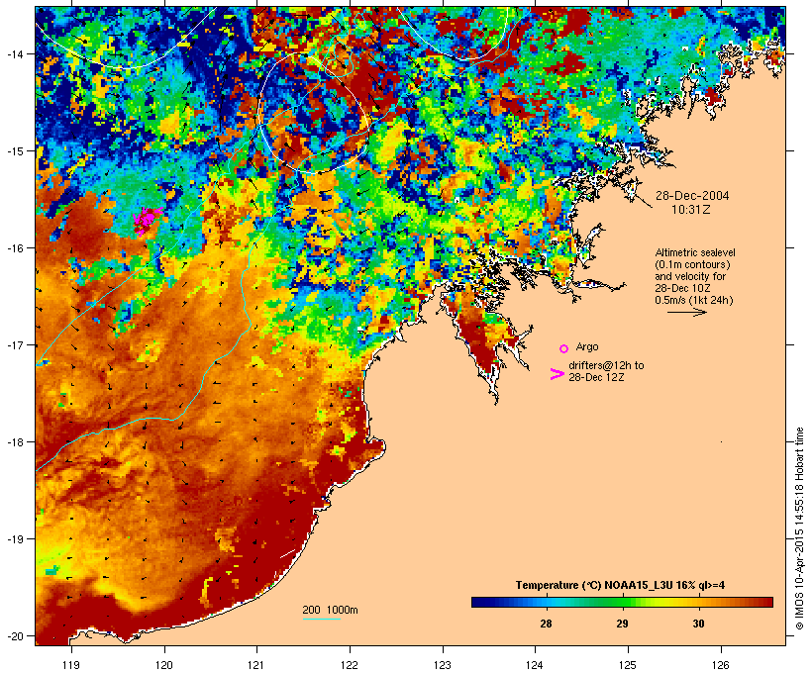The height and width of the screenshot is (673, 812).
Task: Click the colorbar tick label '29'
Action: 622,624
